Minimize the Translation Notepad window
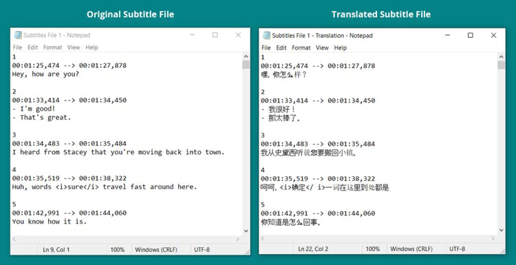The height and width of the screenshot is (265, 516). [x=447, y=35]
